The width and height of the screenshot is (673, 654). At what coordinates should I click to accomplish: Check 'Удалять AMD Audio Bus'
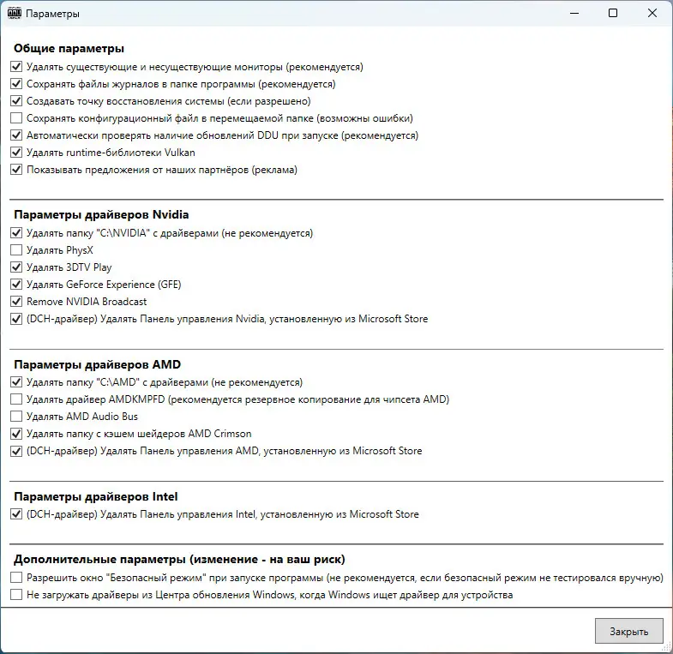[16, 417]
